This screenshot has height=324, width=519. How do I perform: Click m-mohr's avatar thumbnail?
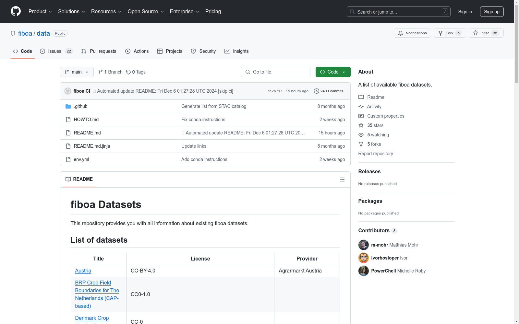[364, 245]
